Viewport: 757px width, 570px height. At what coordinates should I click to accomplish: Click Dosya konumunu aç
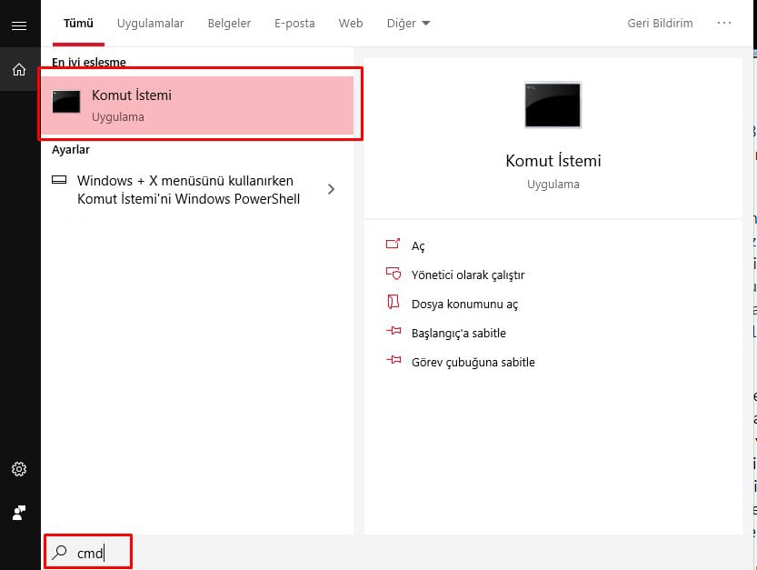click(464, 304)
